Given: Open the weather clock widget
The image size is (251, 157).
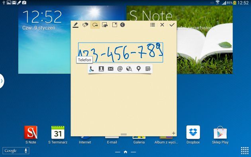Looking at the screenshot, I should tap(45, 40).
